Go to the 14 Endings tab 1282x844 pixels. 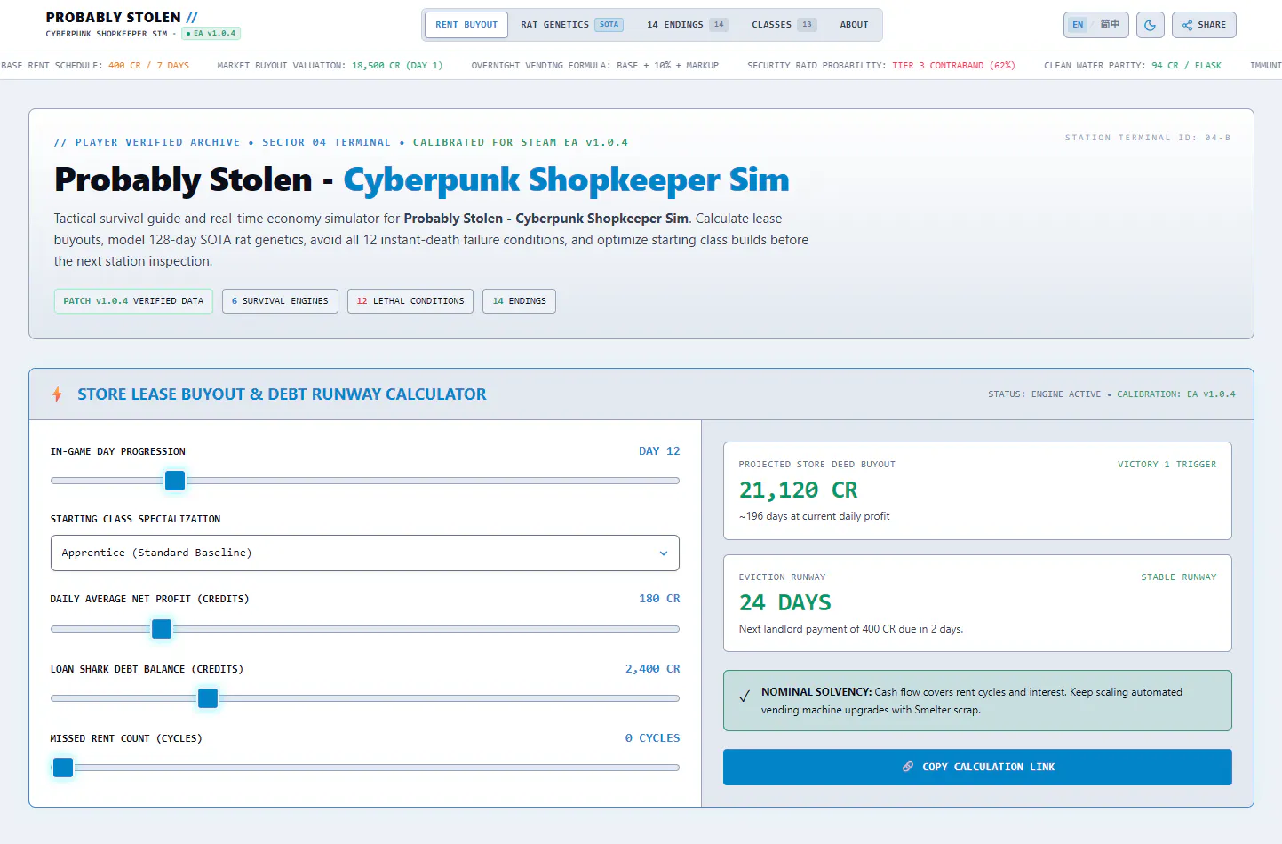point(687,25)
